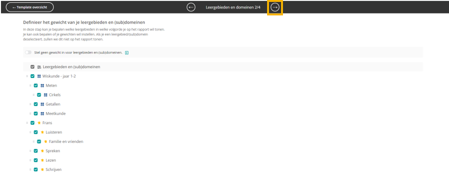Click the 'Leergebieden en (sub)domeinen' header text
This screenshot has width=449, height=181.
click(x=71, y=67)
